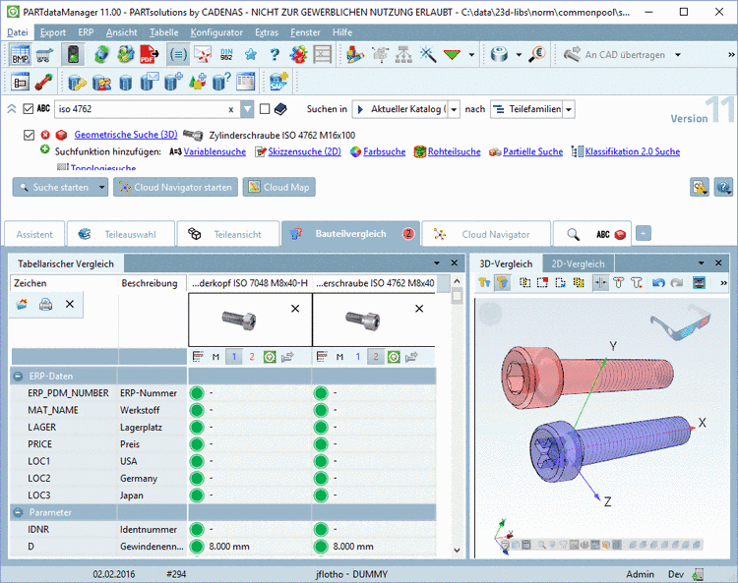Open the Extras menu
738x583 pixels.
267,32
